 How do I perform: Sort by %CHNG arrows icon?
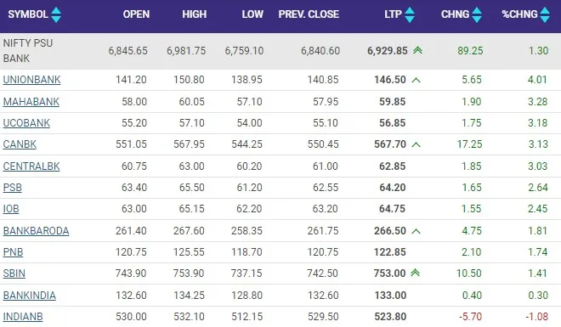(x=545, y=15)
